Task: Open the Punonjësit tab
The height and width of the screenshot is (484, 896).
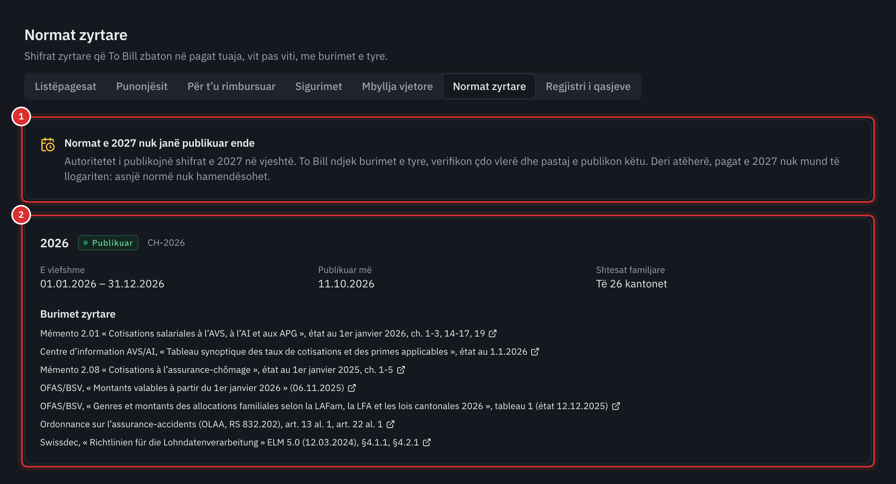Action: point(142,86)
